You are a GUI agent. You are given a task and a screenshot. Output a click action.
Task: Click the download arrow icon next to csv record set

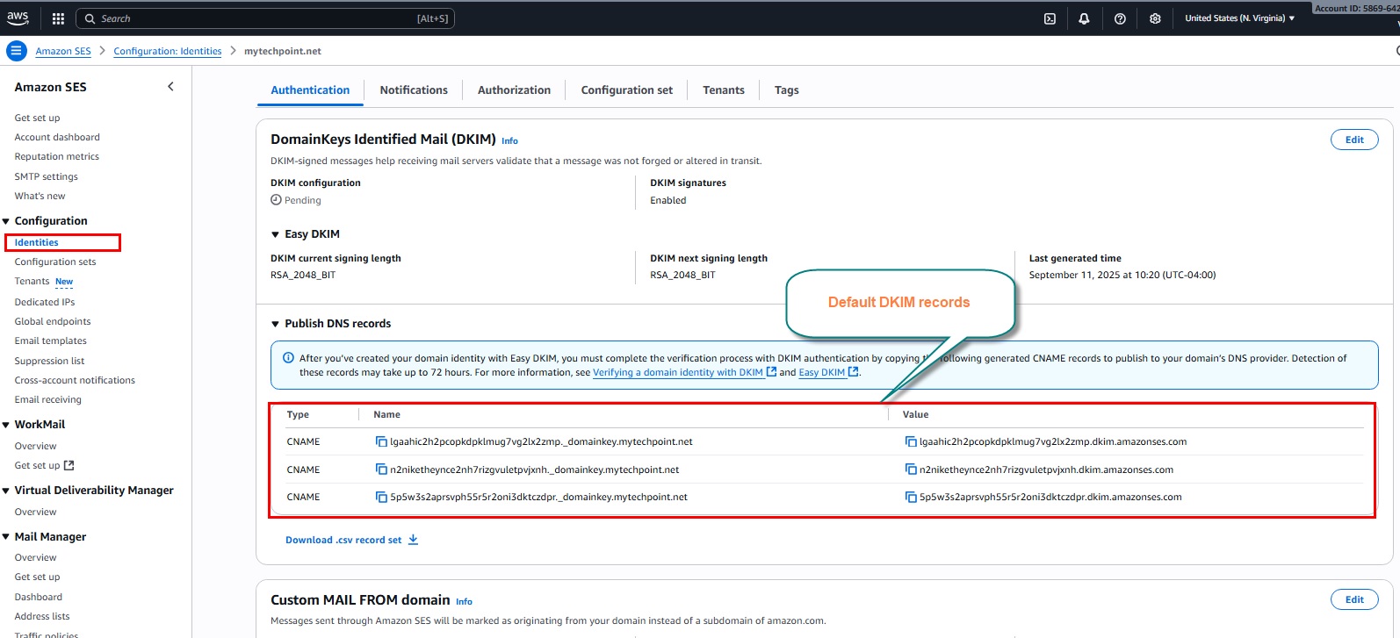click(413, 540)
